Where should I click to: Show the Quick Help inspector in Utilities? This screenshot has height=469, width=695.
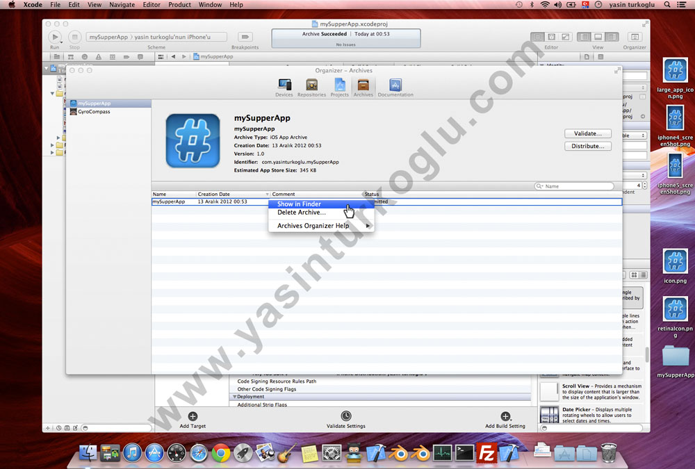(600, 57)
